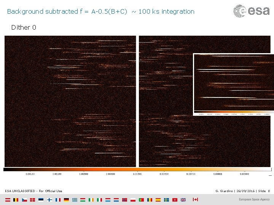This screenshot has width=274, height=205.
Task: Click the 'European Space Agency' footer text
Action: pos(254,199)
